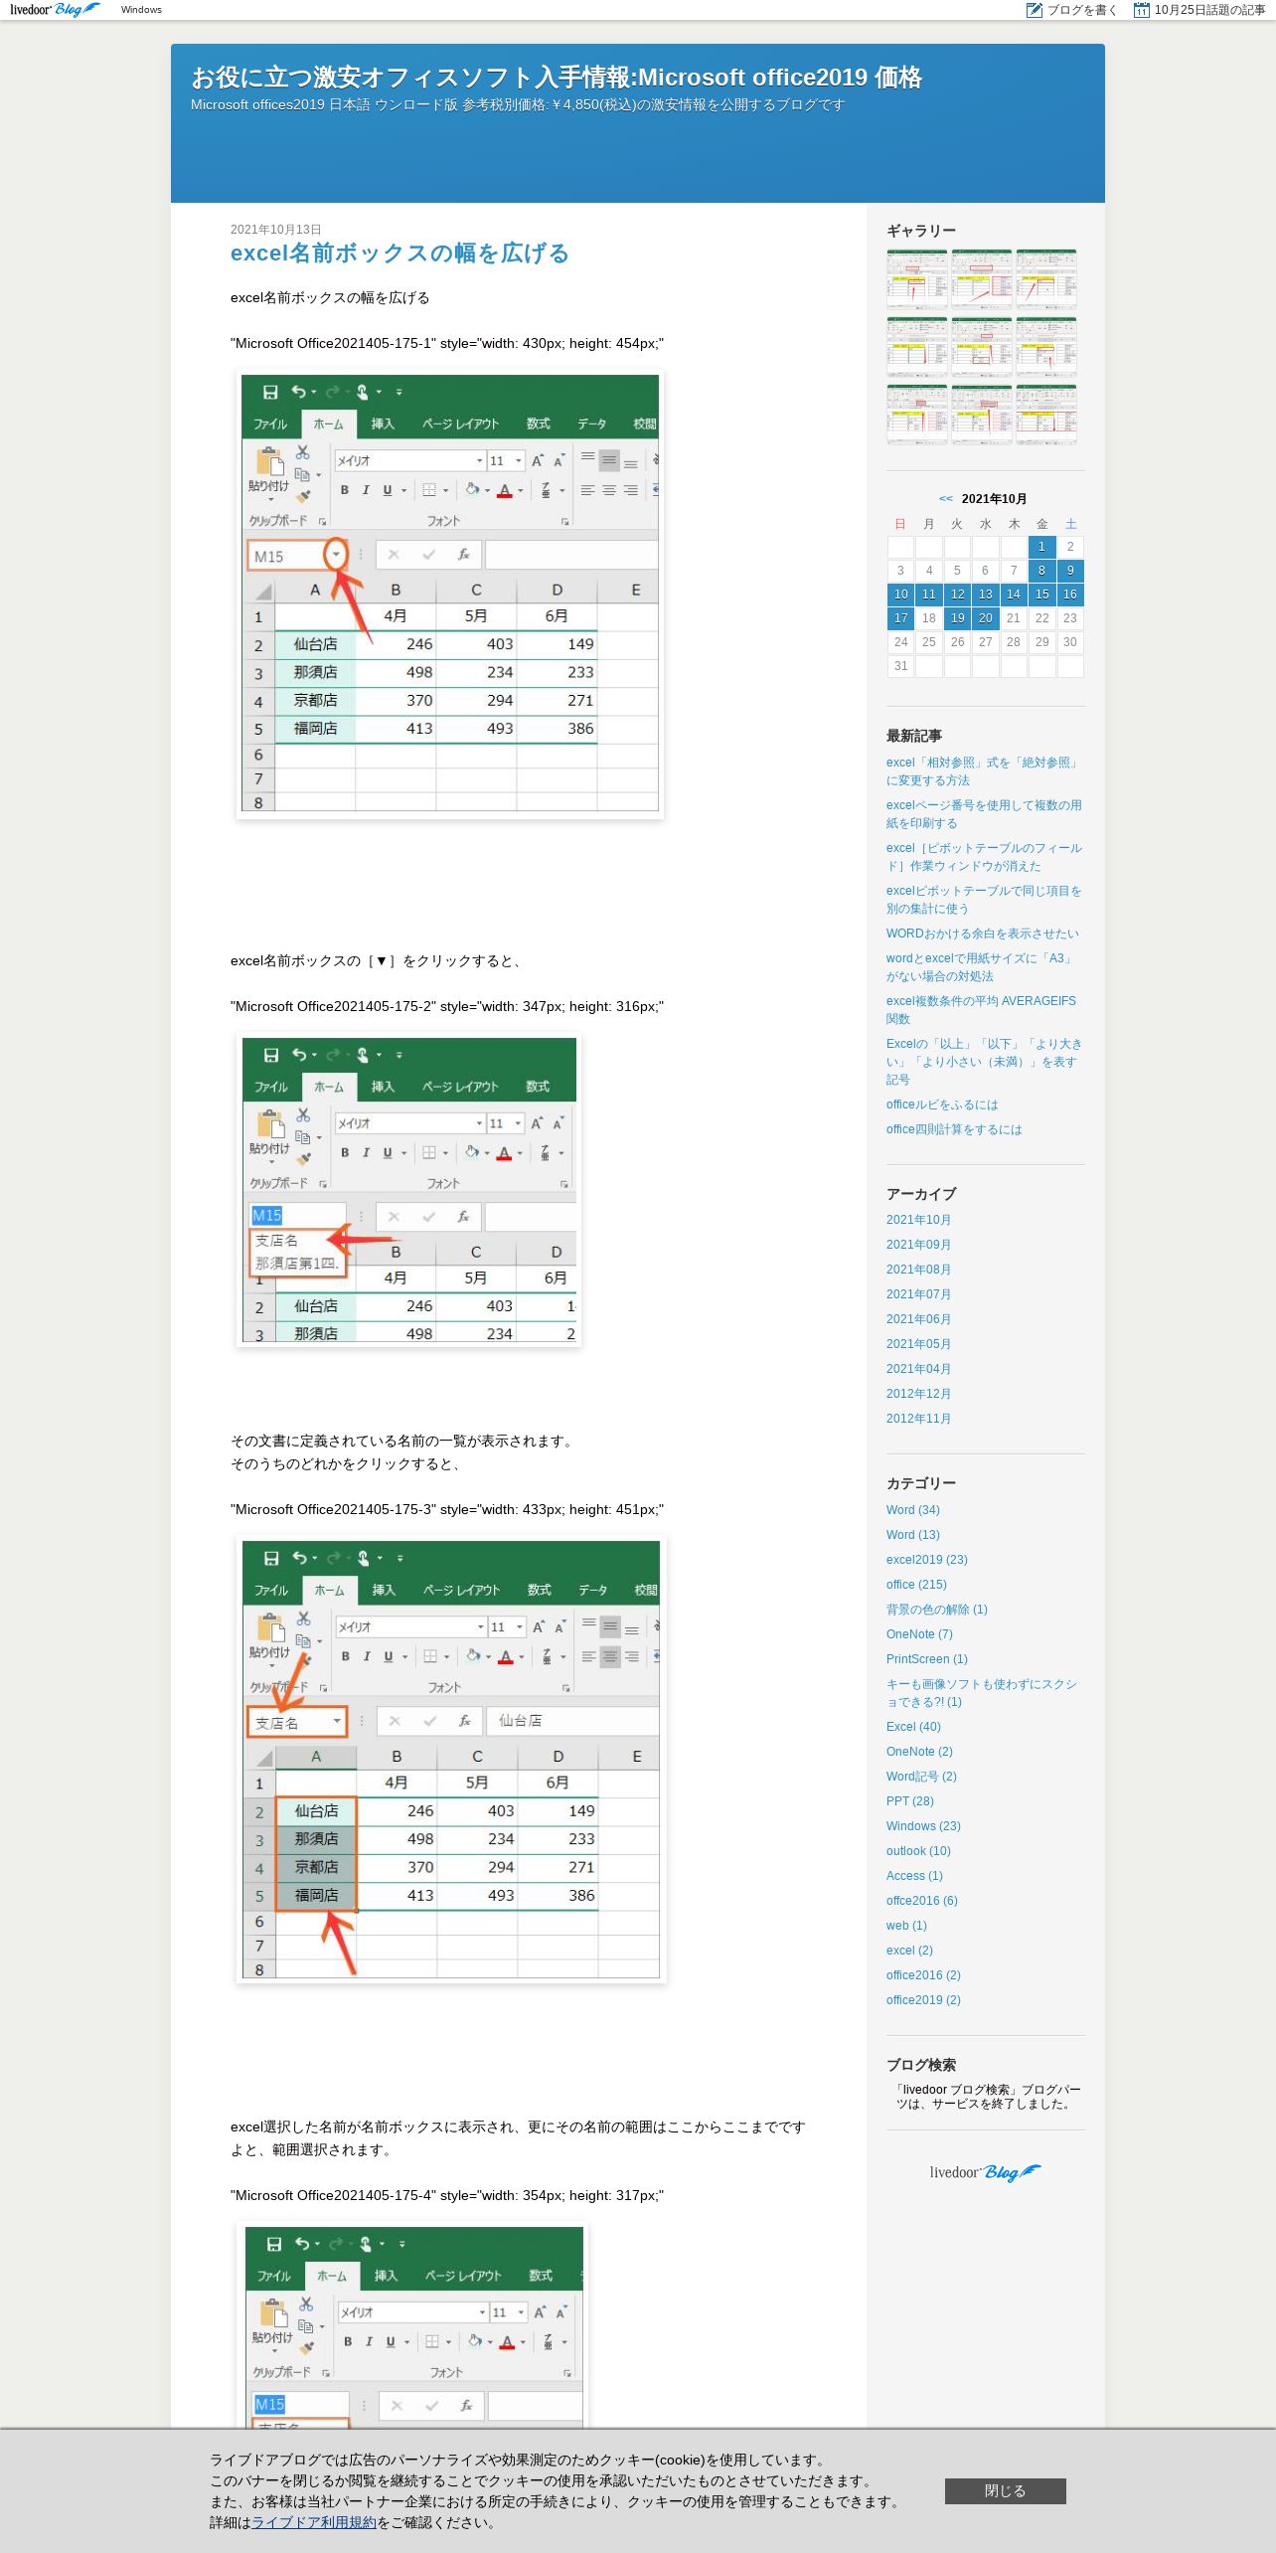Click the ブログを書く pencil icon

1035,10
